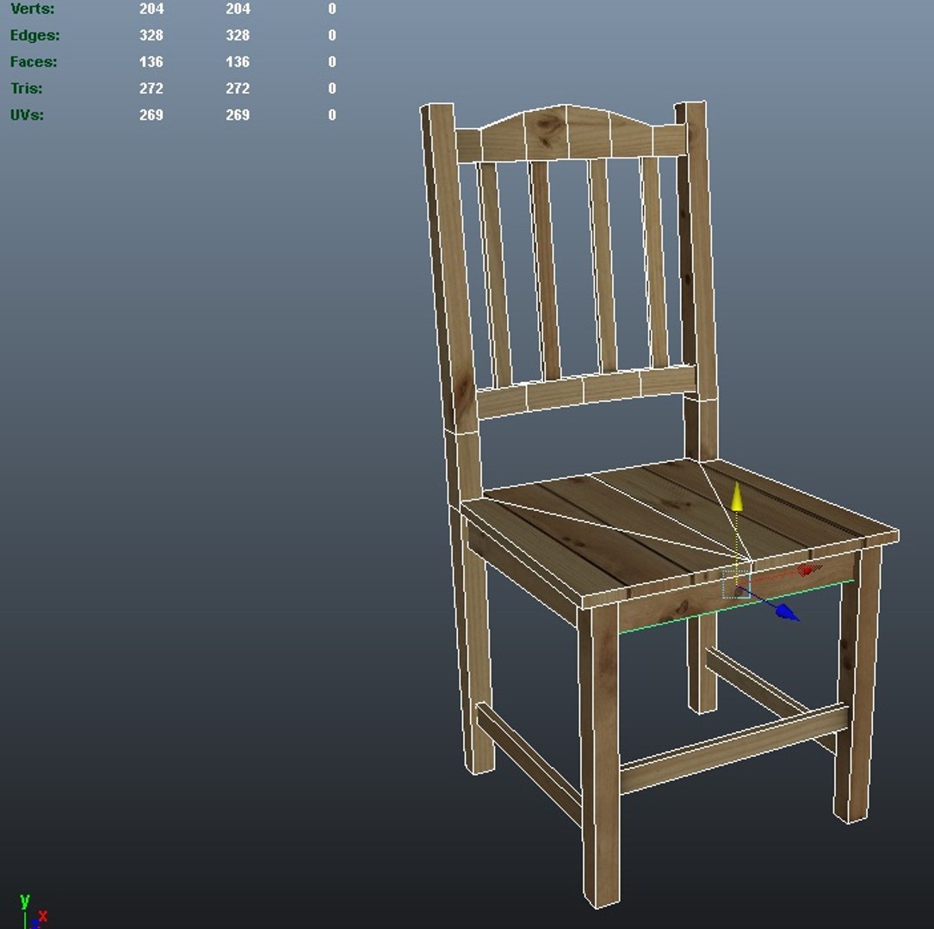
Task: Click the 'Edges:' heads-up label
Action: tap(35, 35)
